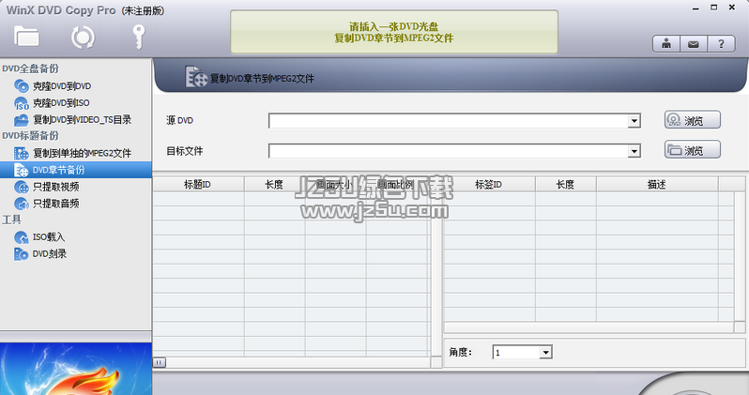749x395 pixels.
Task: Open DVD刻录 tool
Action: coord(49,253)
